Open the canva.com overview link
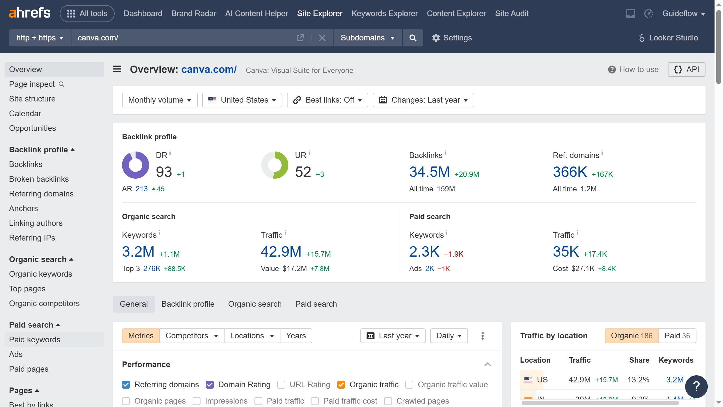The height and width of the screenshot is (407, 723). pyautogui.click(x=209, y=70)
